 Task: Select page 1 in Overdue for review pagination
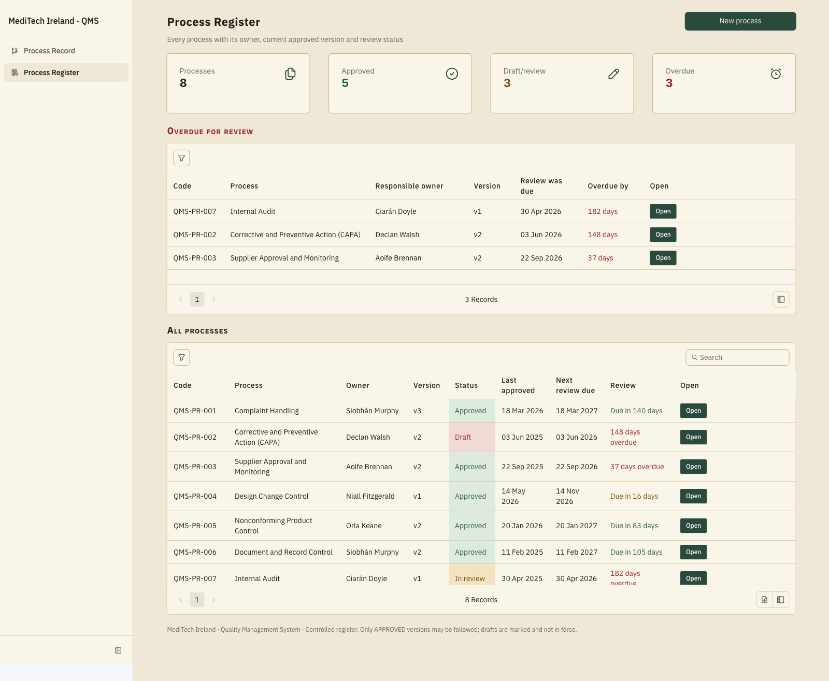(197, 299)
